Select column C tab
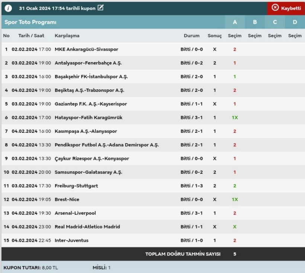Image resolution: width=305 pixels, height=273 pixels. [x=275, y=22]
